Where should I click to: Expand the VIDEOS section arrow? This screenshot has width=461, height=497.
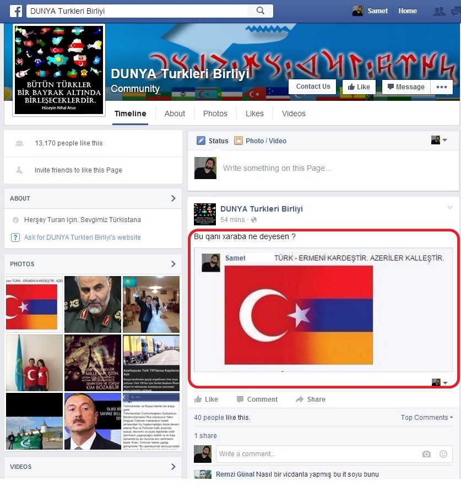click(173, 467)
